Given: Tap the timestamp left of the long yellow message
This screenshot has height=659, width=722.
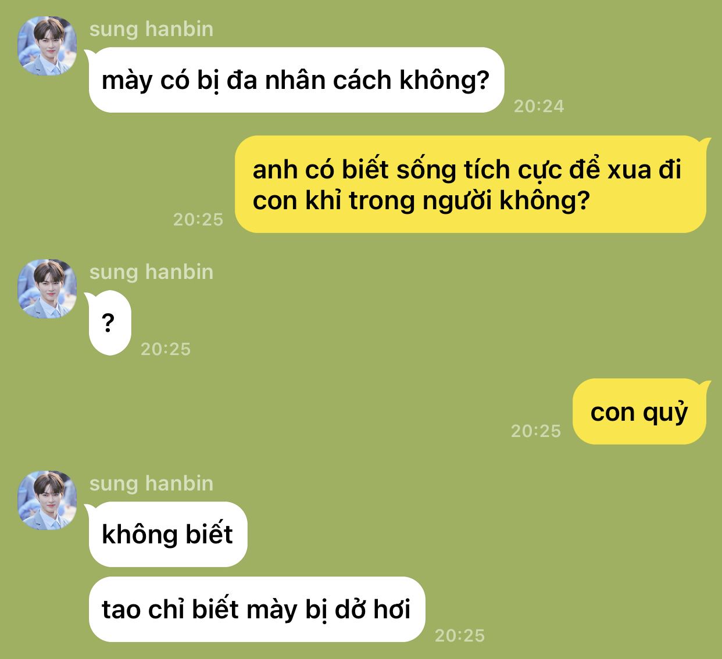Looking at the screenshot, I should click(x=198, y=219).
